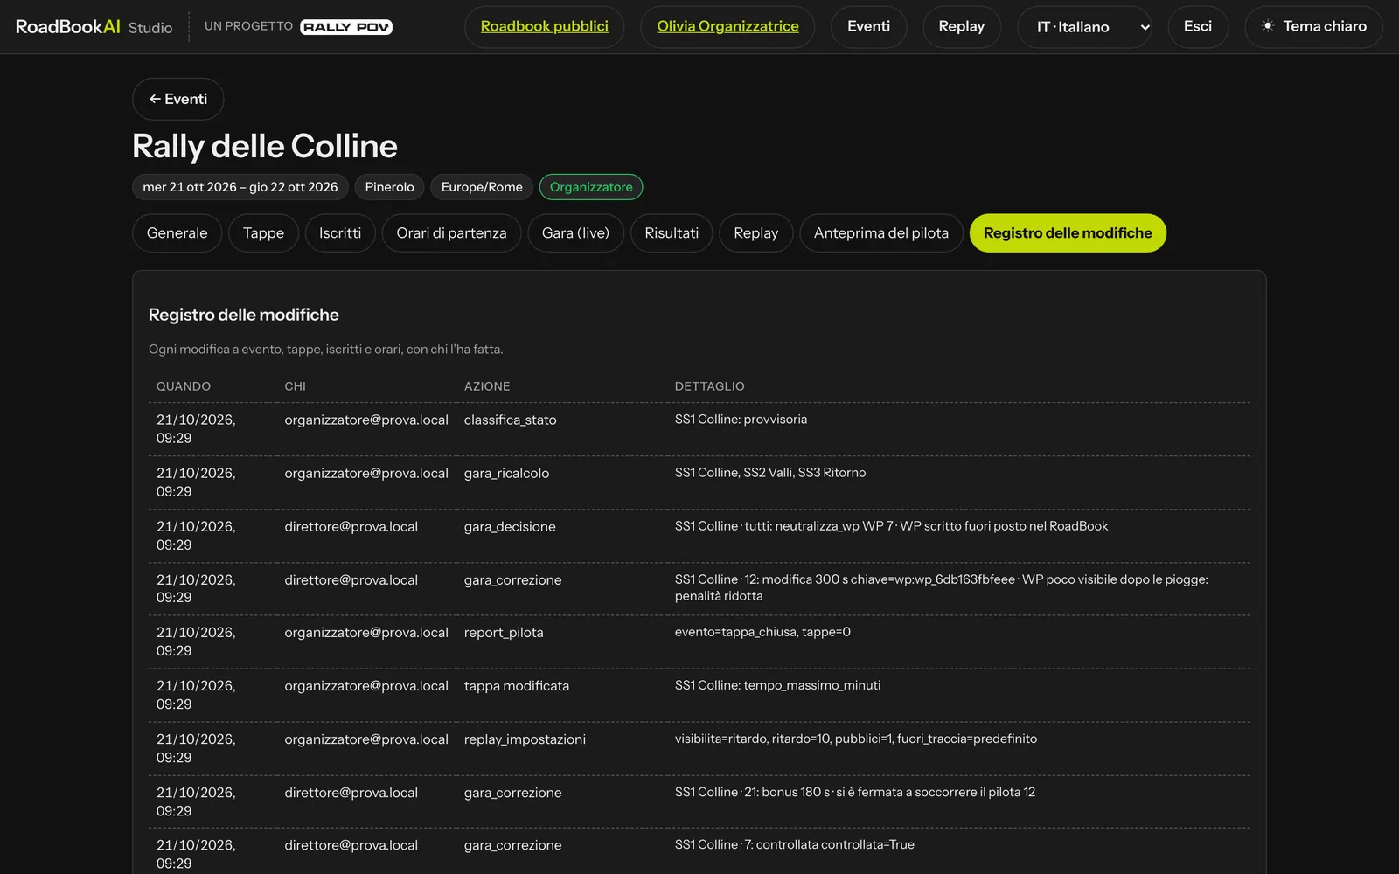Switch to the Tappe tab
The width and height of the screenshot is (1399, 874).
click(263, 233)
